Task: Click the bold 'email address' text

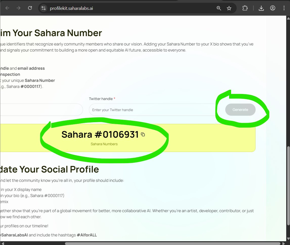Action: pyautogui.click(x=31, y=68)
